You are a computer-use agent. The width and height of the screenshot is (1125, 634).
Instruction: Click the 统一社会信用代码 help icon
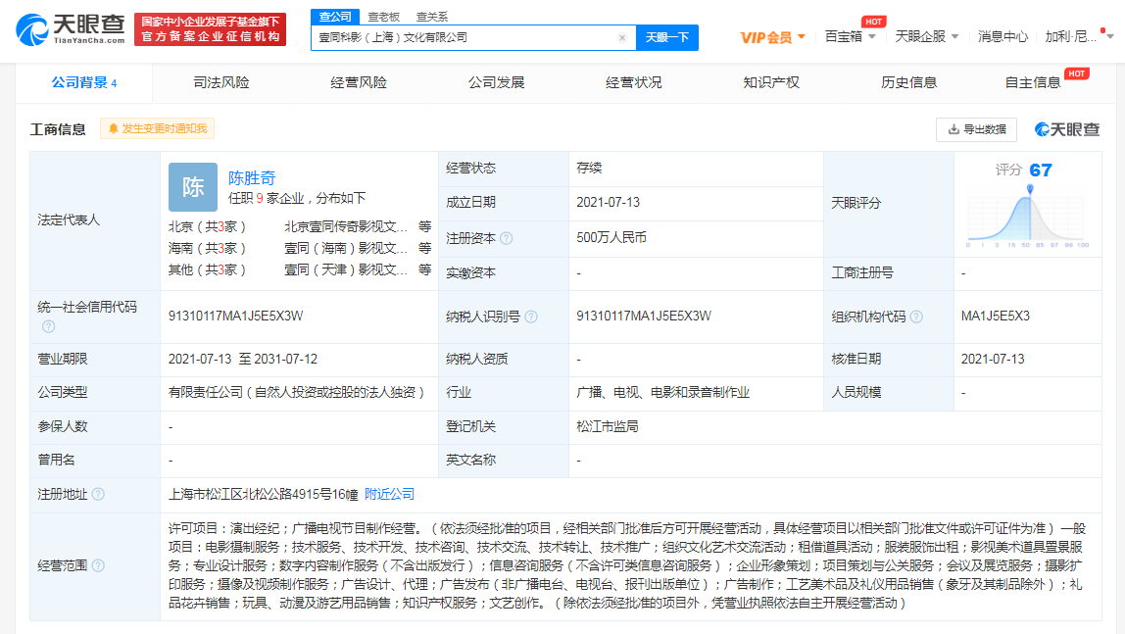[48, 326]
